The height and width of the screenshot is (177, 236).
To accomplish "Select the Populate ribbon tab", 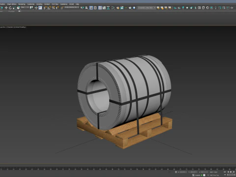I will click(11, 11).
